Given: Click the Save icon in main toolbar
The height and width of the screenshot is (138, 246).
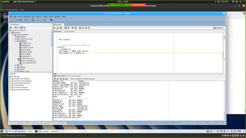Looking at the screenshot, I should coord(17,20).
